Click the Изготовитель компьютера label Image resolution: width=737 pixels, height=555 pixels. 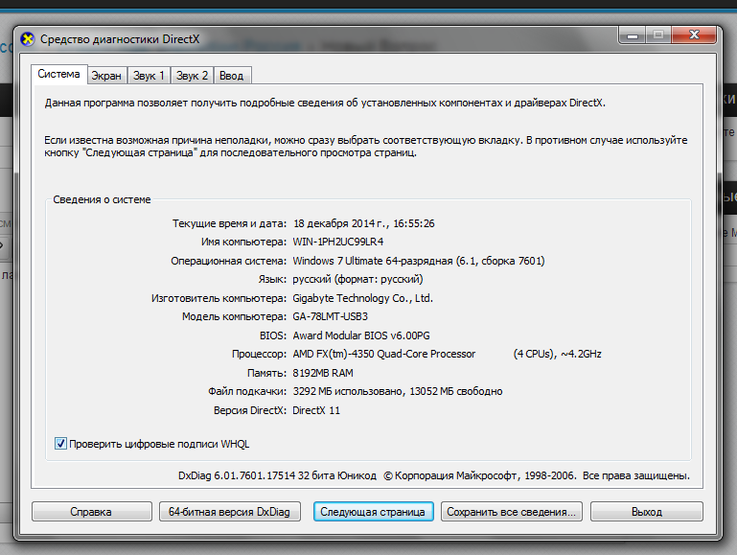(x=219, y=298)
